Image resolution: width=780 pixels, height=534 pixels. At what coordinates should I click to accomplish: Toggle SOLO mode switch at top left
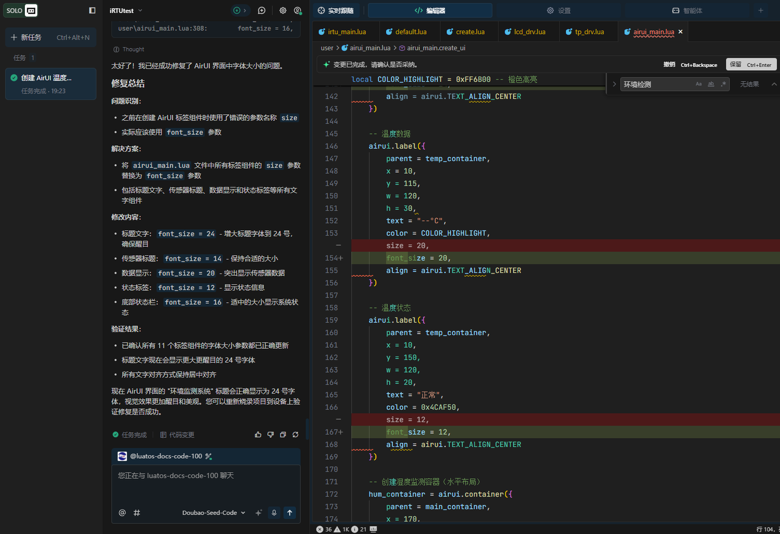[21, 10]
